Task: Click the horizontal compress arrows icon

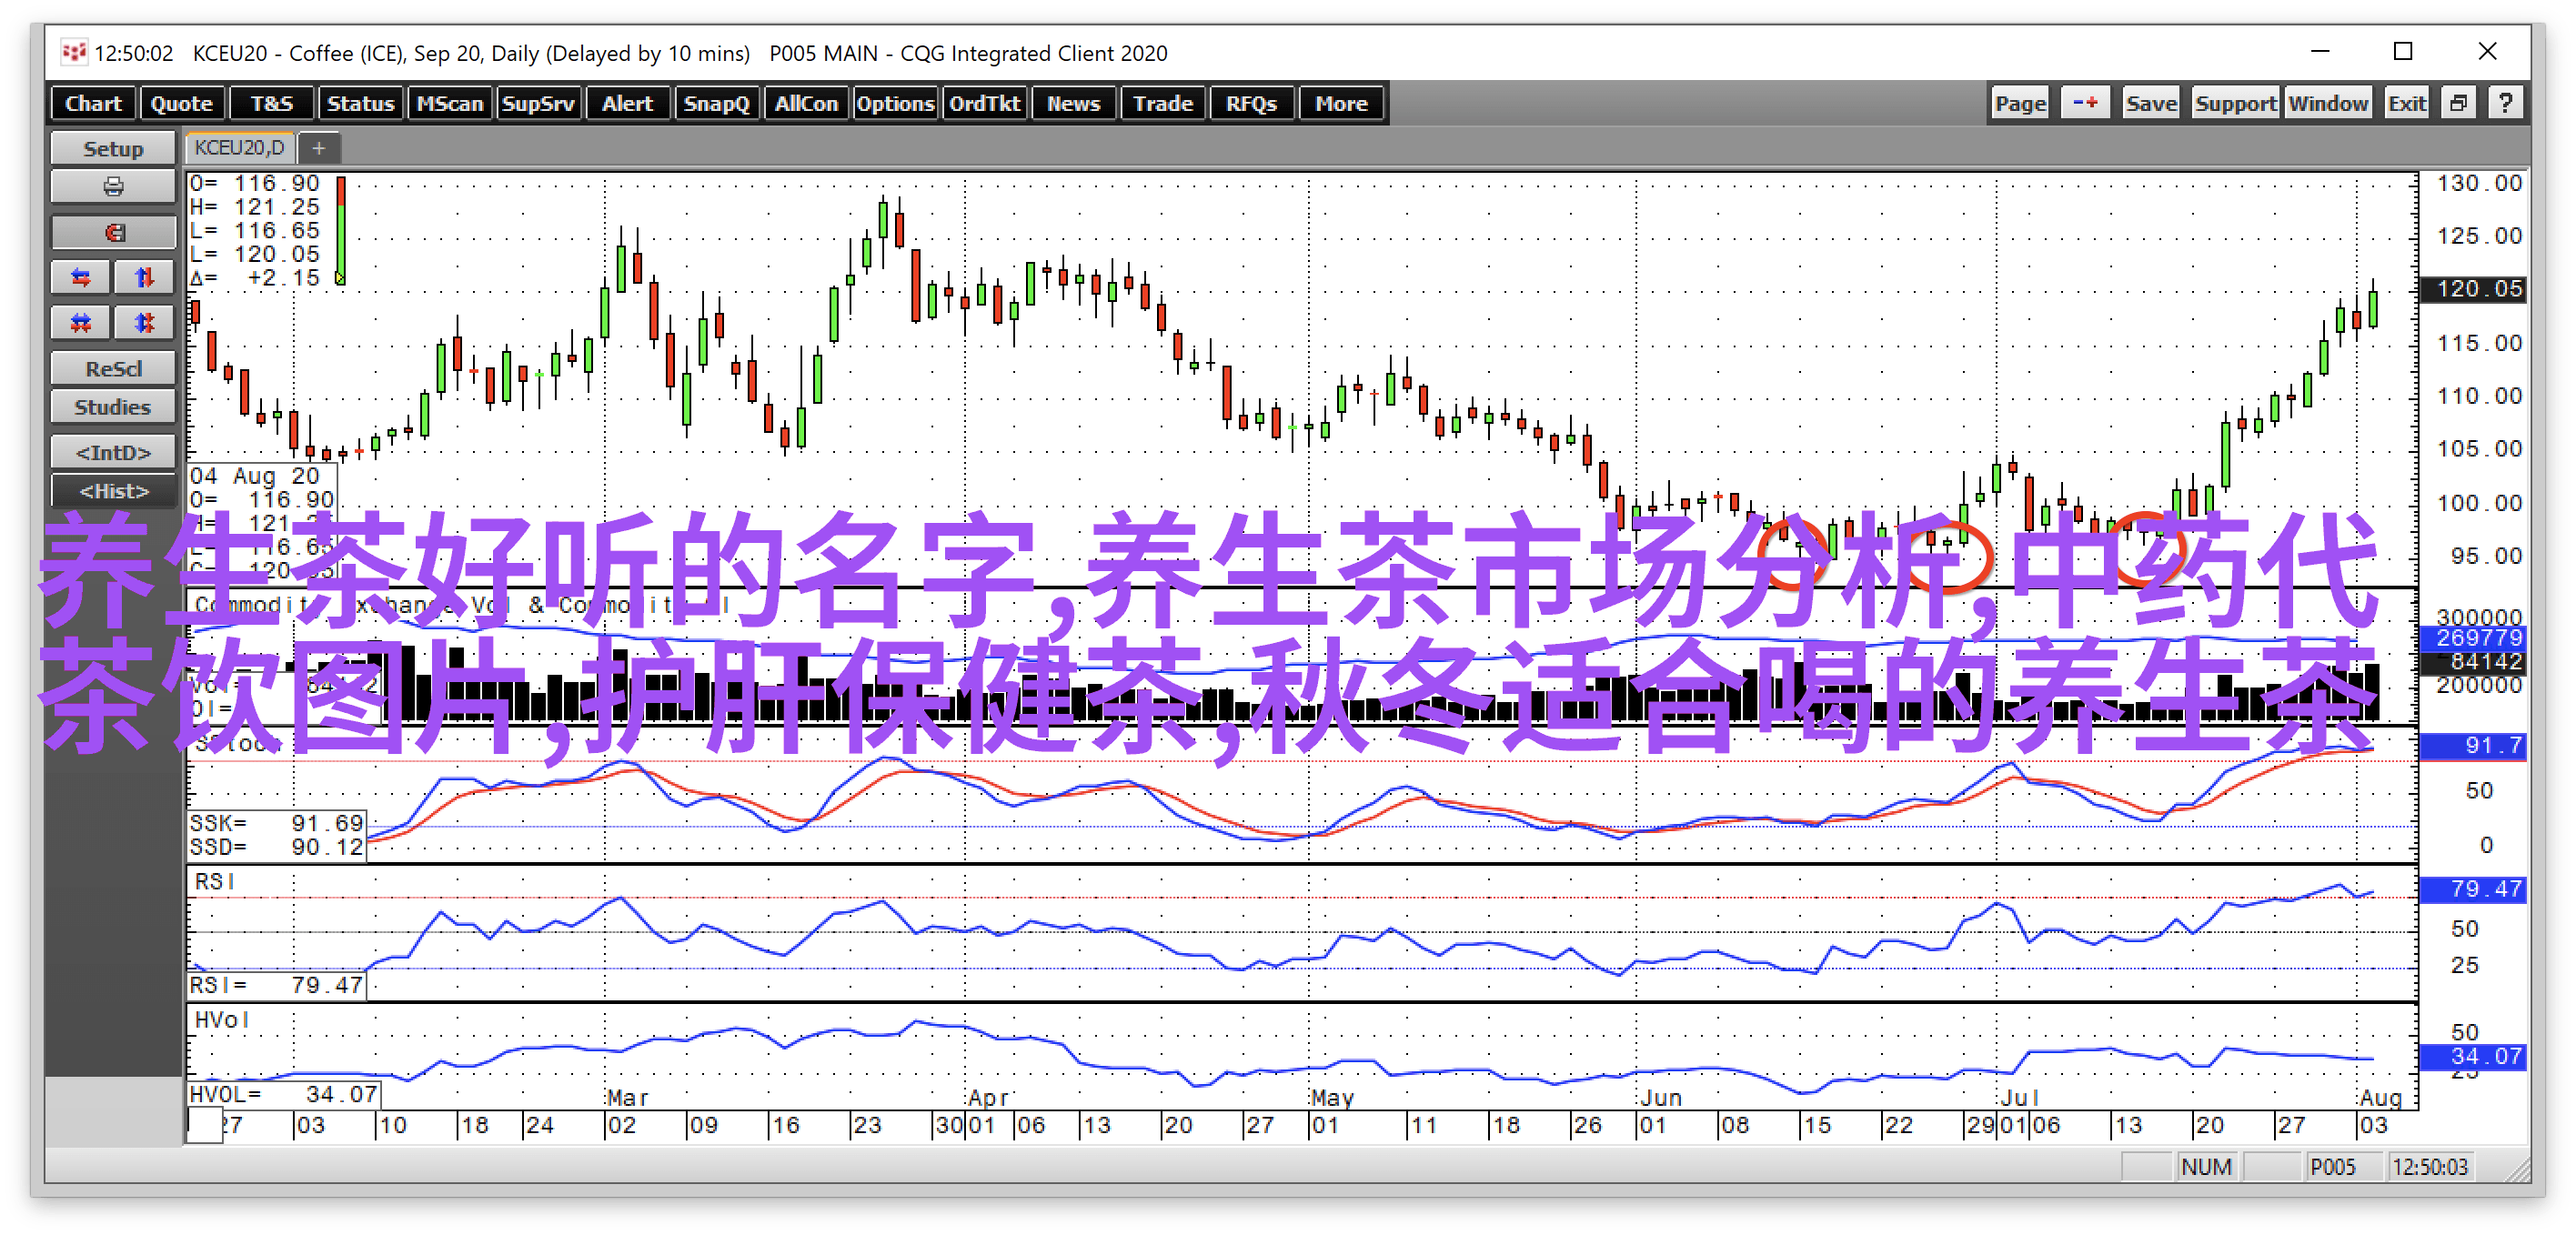Action: pyautogui.click(x=81, y=322)
